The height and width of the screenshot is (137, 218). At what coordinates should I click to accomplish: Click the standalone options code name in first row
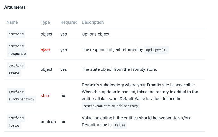point(16,34)
